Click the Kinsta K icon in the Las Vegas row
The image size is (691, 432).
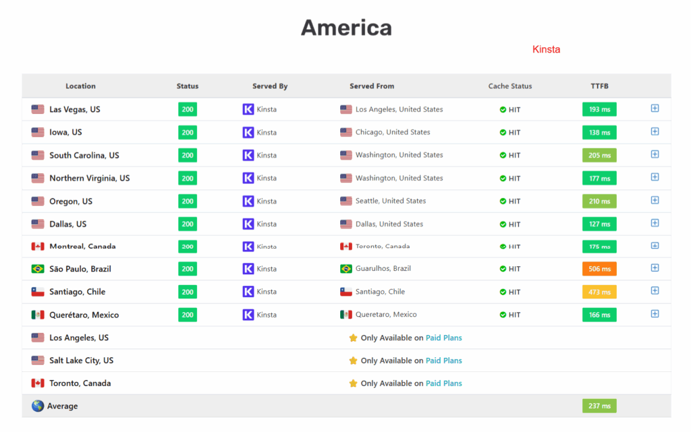click(x=248, y=109)
